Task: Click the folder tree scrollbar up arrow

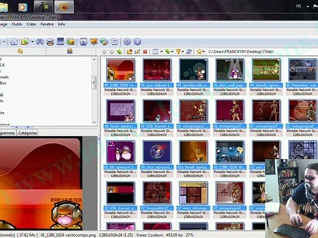Action: click(x=94, y=59)
